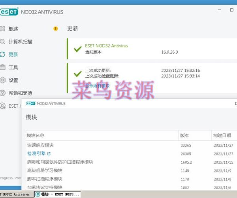The height and width of the screenshot is (198, 237).
Task: Click the yellow notification badge beside 概述
Action: [x=56, y=29]
